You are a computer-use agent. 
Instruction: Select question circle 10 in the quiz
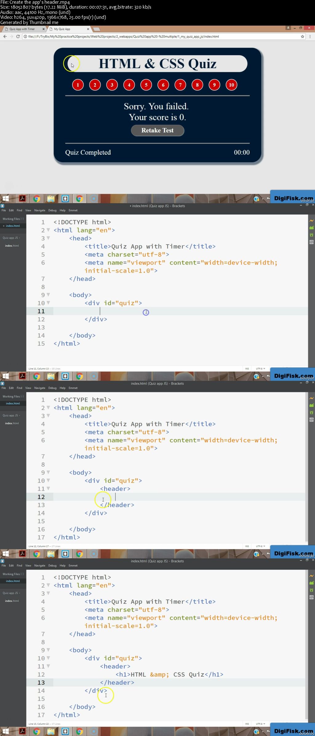coord(231,85)
